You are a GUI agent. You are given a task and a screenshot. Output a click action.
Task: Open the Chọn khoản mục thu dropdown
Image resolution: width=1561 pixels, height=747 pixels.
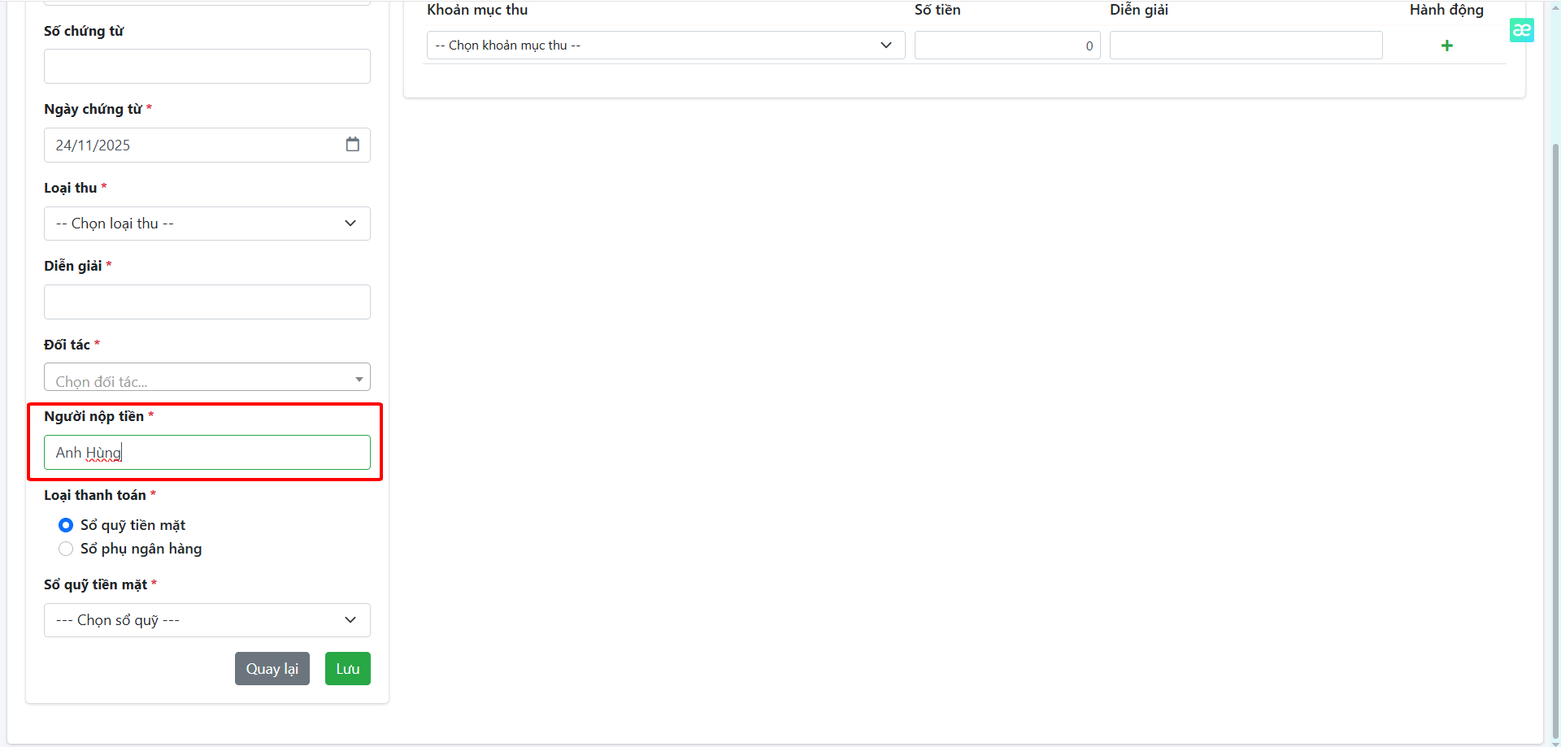[x=665, y=46]
